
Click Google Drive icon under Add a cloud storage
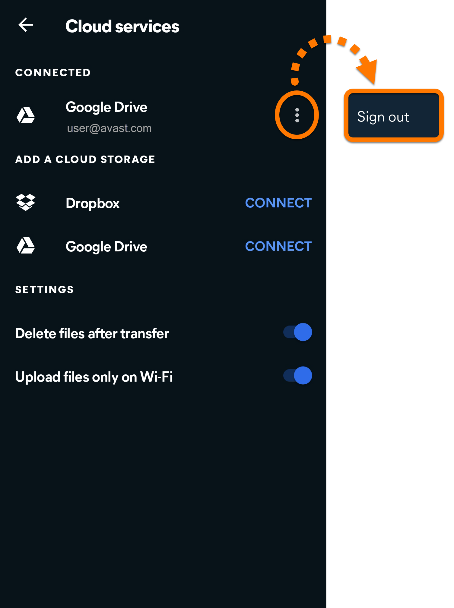point(26,246)
